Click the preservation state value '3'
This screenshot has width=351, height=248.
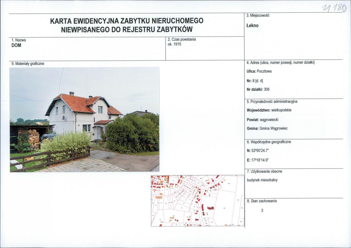262,211
